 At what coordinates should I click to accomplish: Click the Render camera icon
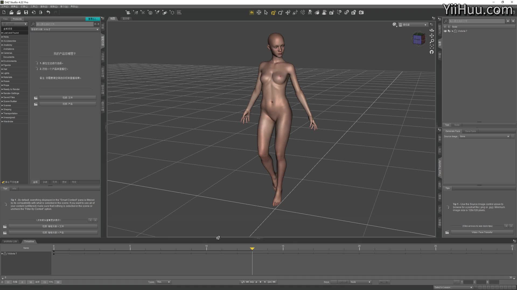coord(361,12)
